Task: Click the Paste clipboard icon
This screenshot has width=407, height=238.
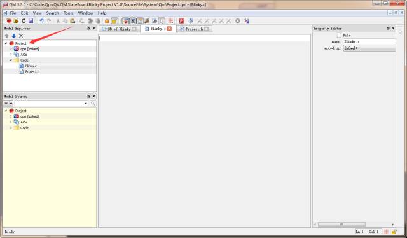Action: coord(72,21)
